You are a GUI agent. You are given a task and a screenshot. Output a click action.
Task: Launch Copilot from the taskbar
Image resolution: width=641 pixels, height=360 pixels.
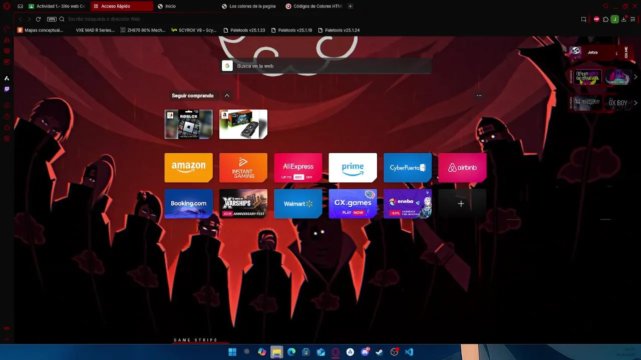[262, 352]
